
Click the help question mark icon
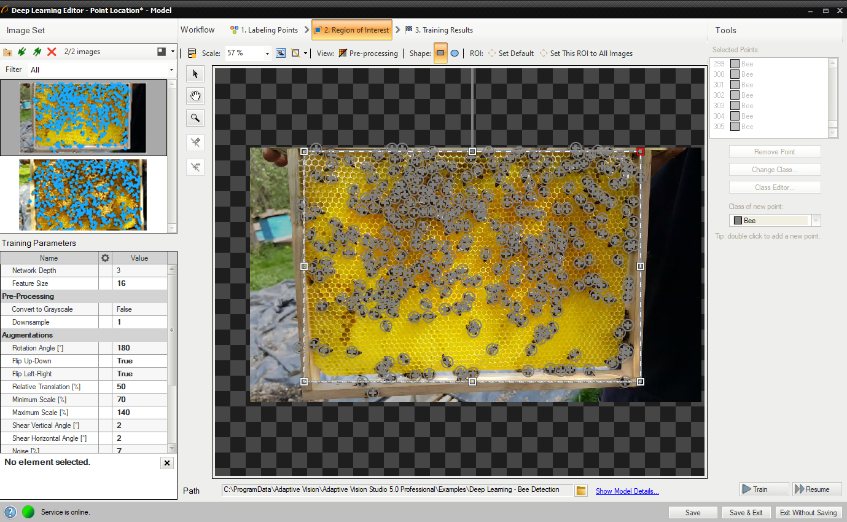click(10, 512)
